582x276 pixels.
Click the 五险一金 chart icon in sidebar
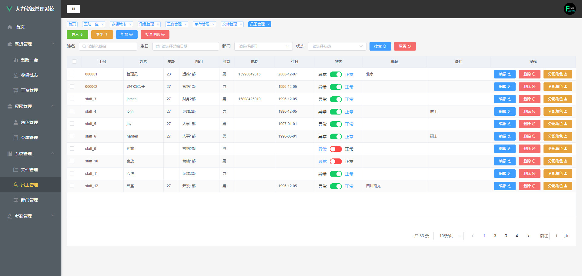[16, 60]
